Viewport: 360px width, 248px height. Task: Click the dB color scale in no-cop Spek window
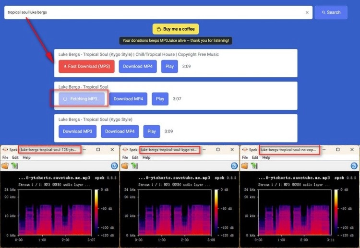coord(336,213)
